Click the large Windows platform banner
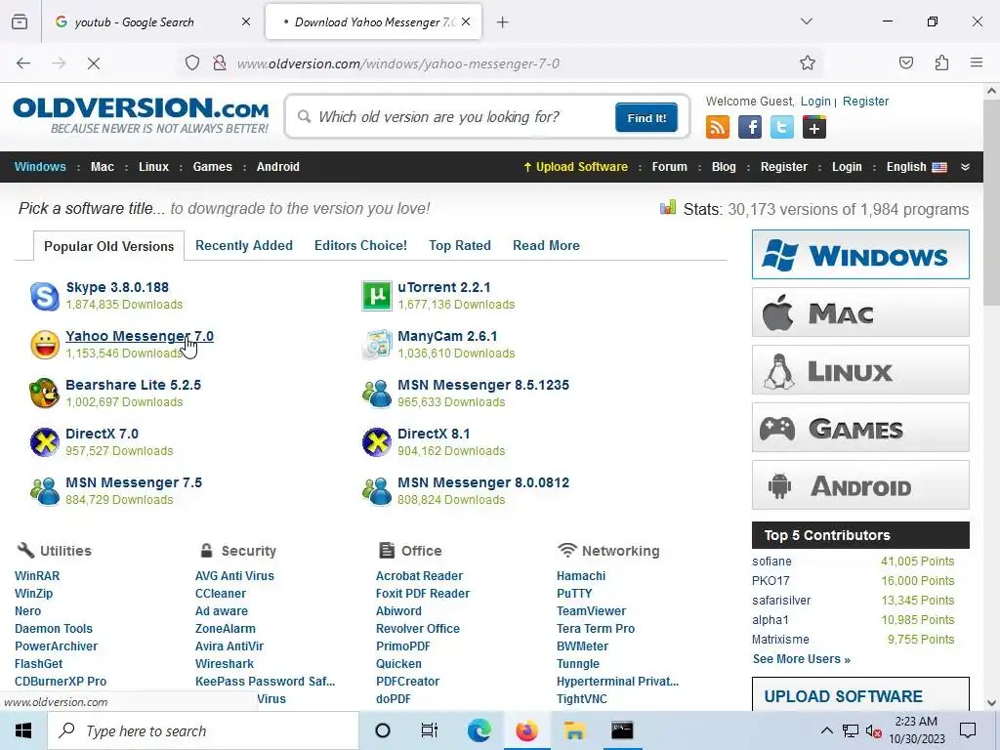Viewport: 1000px width, 750px height. click(x=860, y=255)
